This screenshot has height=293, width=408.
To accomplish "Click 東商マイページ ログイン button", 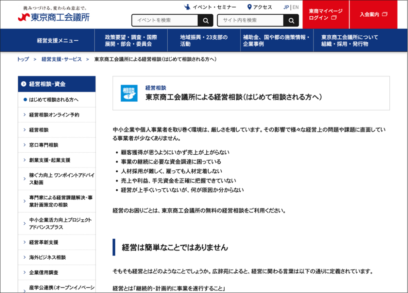I will tap(325, 14).
